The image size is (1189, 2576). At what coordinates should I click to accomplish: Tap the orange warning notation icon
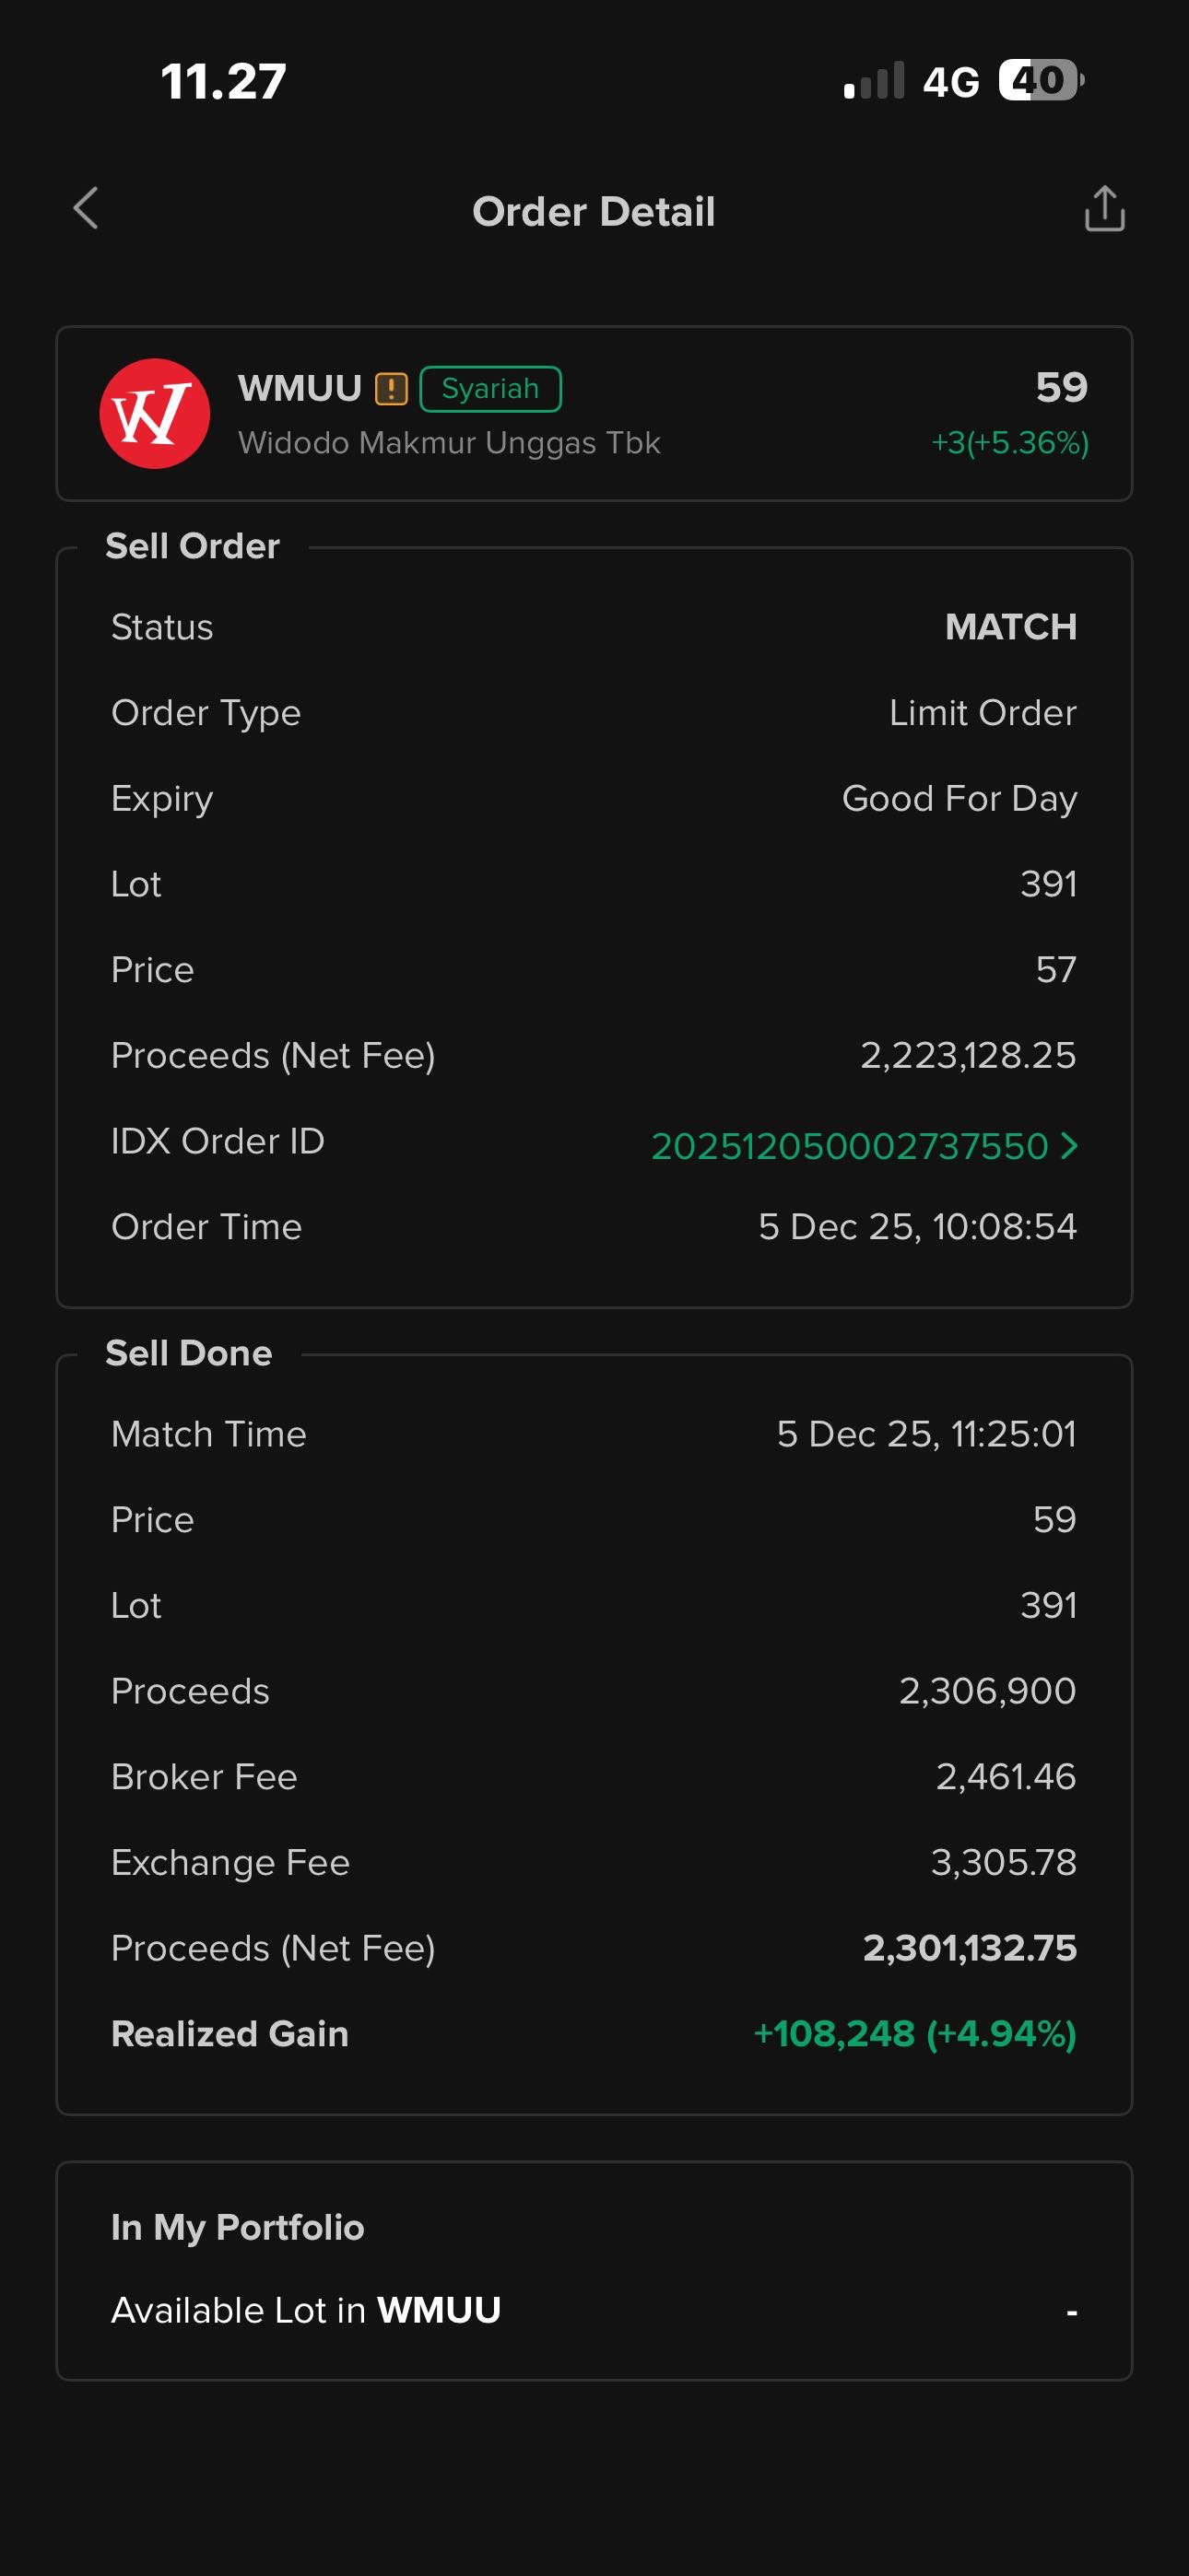pos(392,389)
